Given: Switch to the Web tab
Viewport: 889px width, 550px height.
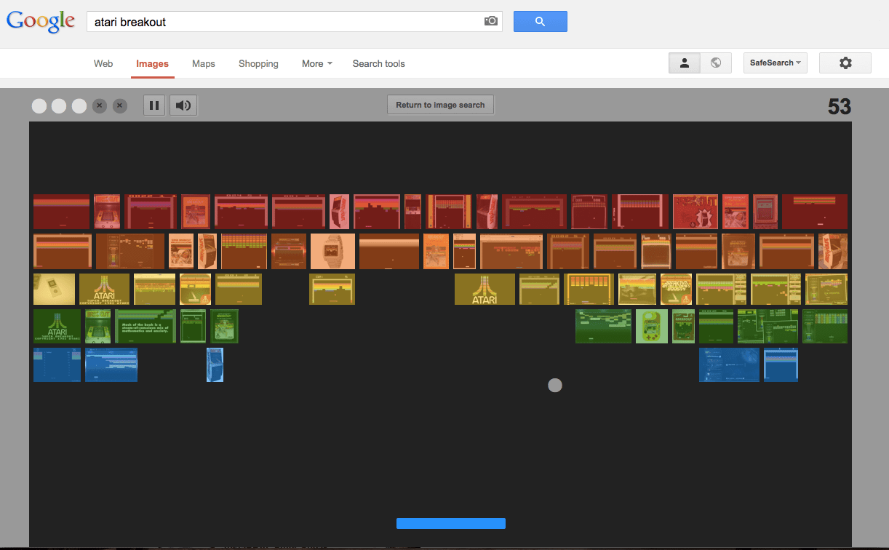Looking at the screenshot, I should tap(103, 64).
